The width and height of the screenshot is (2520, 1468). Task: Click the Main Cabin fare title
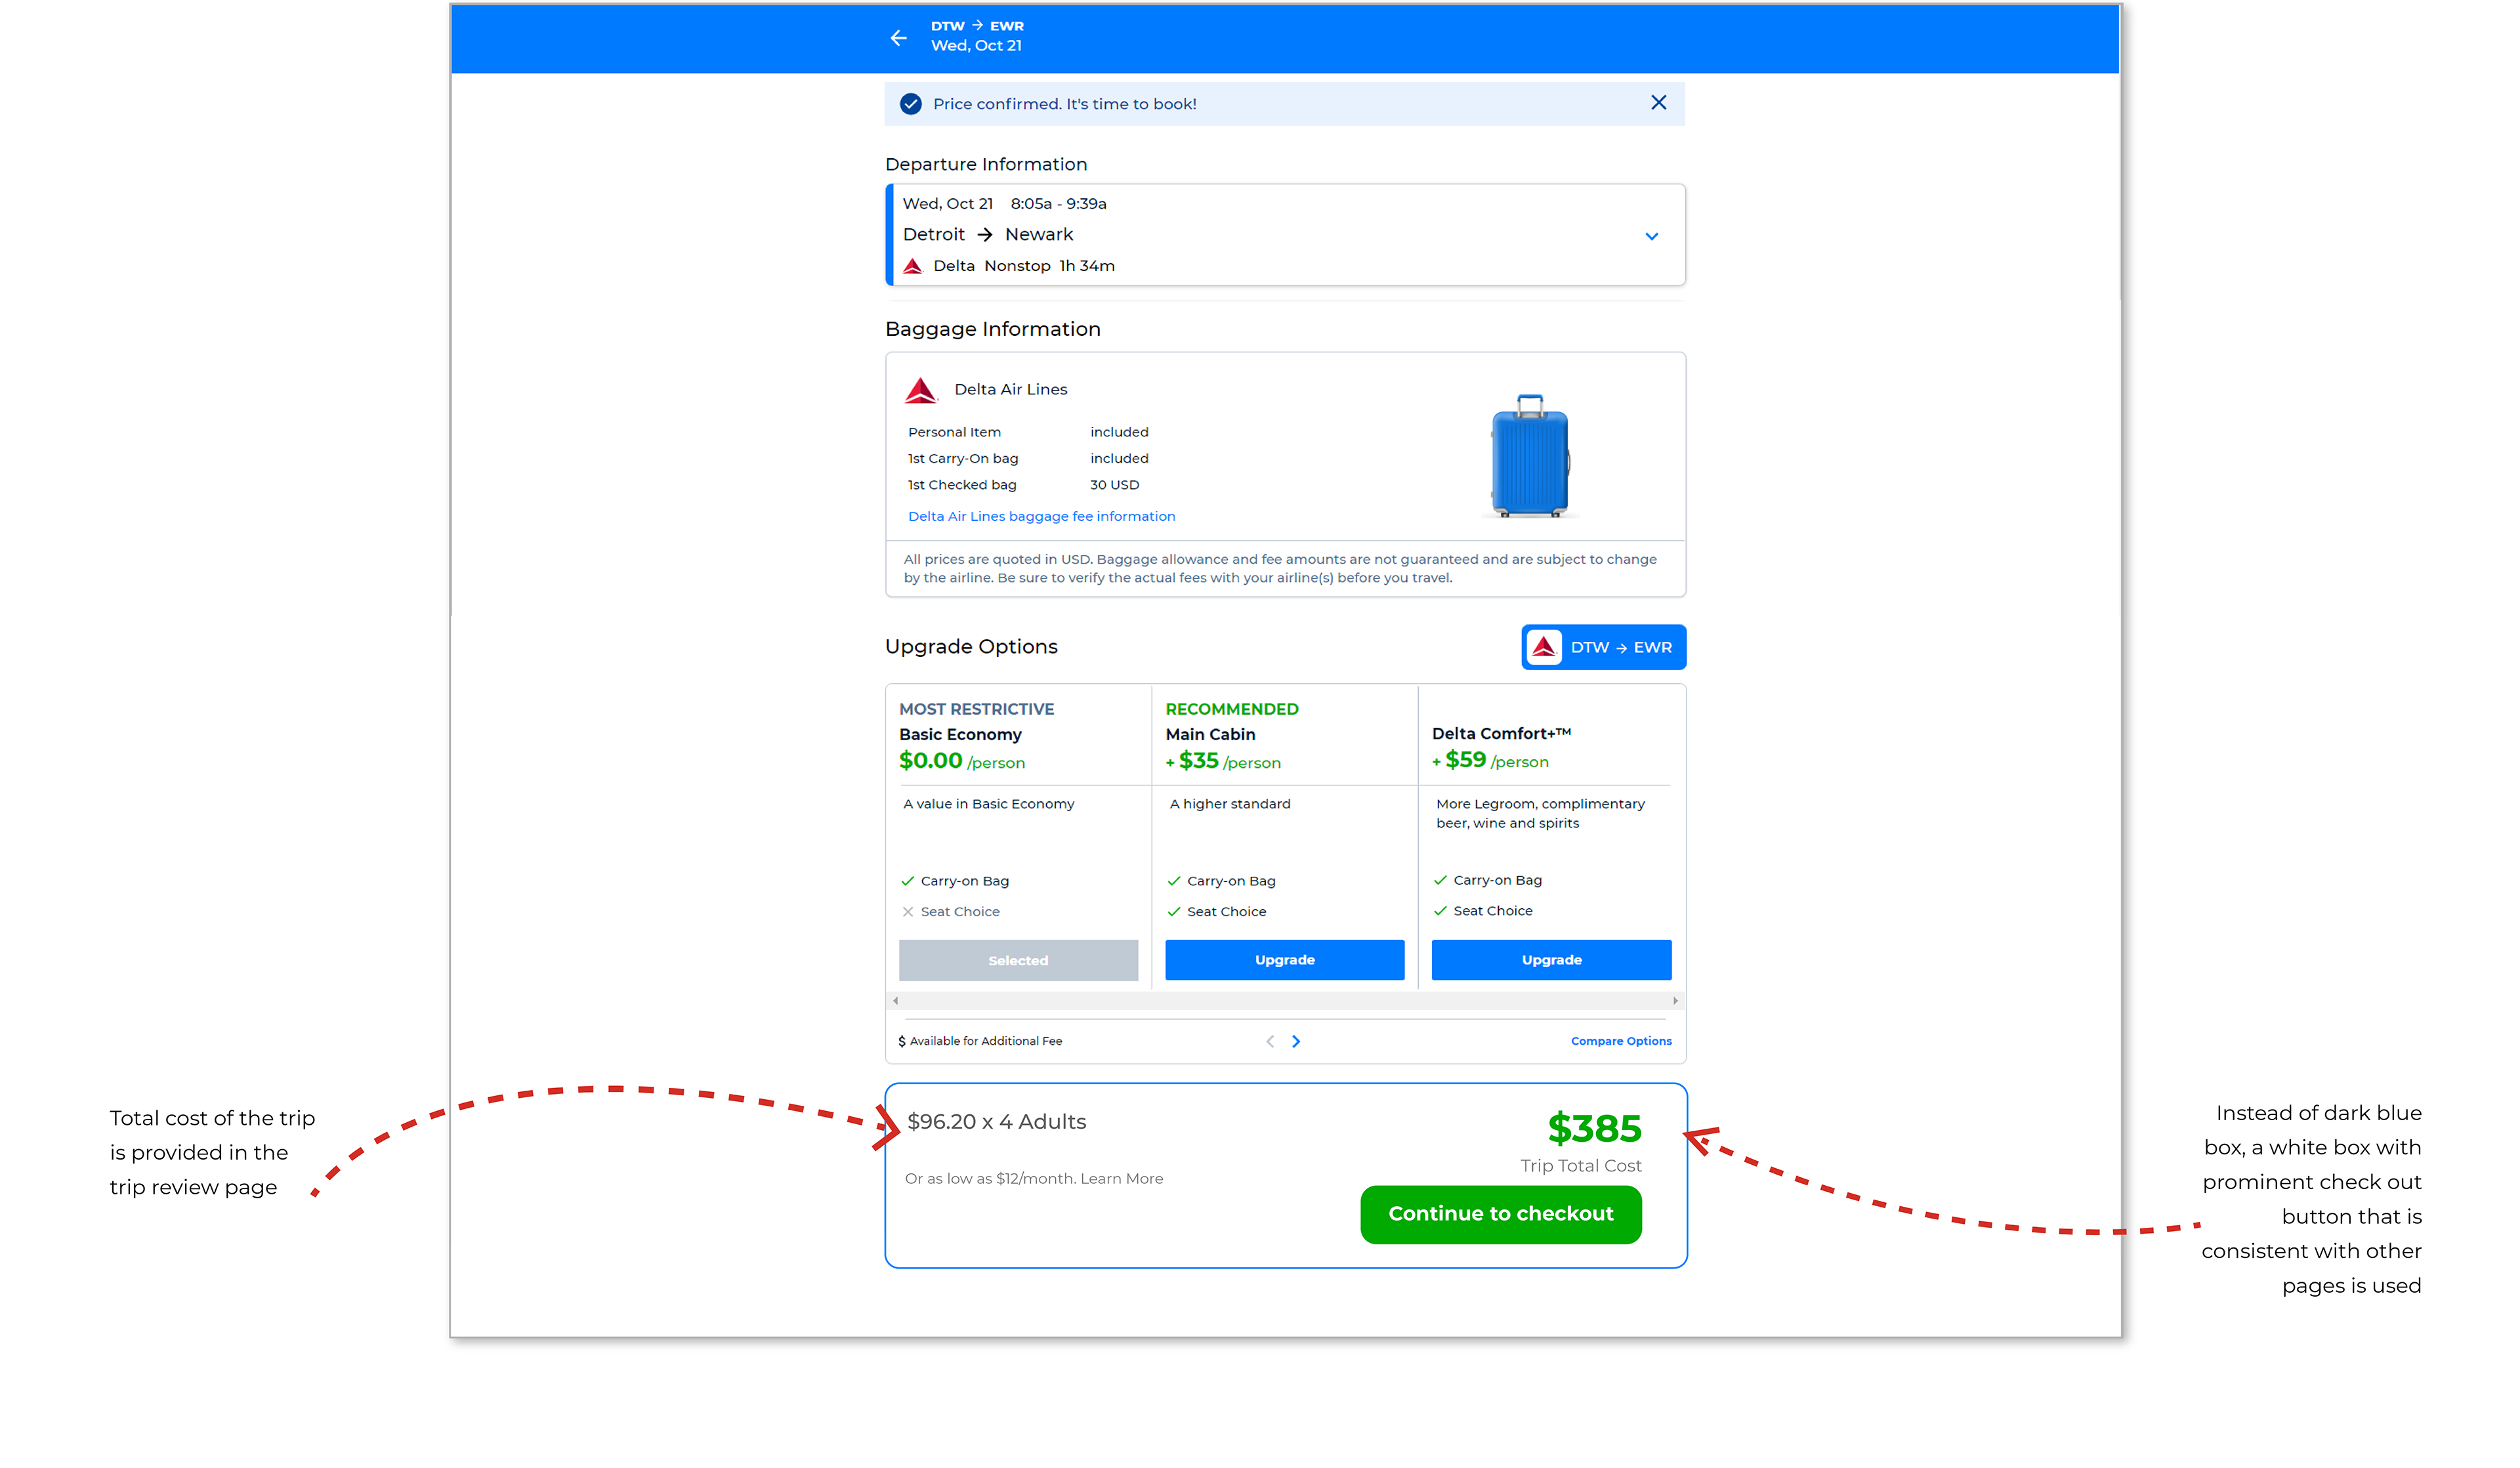pyautogui.click(x=1210, y=734)
